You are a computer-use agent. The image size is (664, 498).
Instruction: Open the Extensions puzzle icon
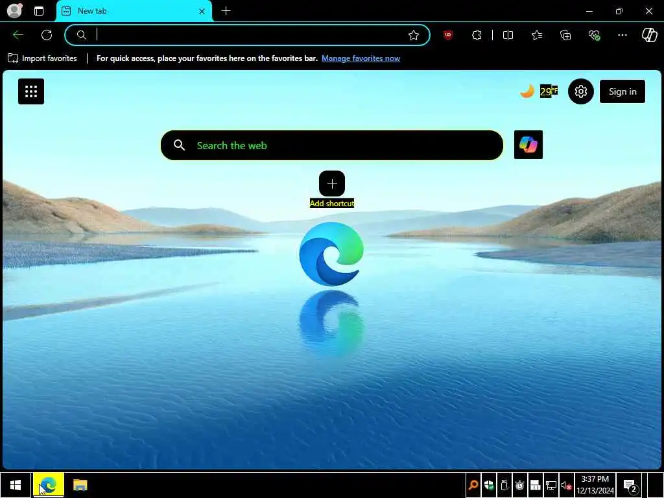click(x=477, y=35)
